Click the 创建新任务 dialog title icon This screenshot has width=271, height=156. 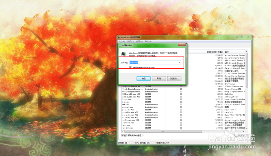[120, 45]
